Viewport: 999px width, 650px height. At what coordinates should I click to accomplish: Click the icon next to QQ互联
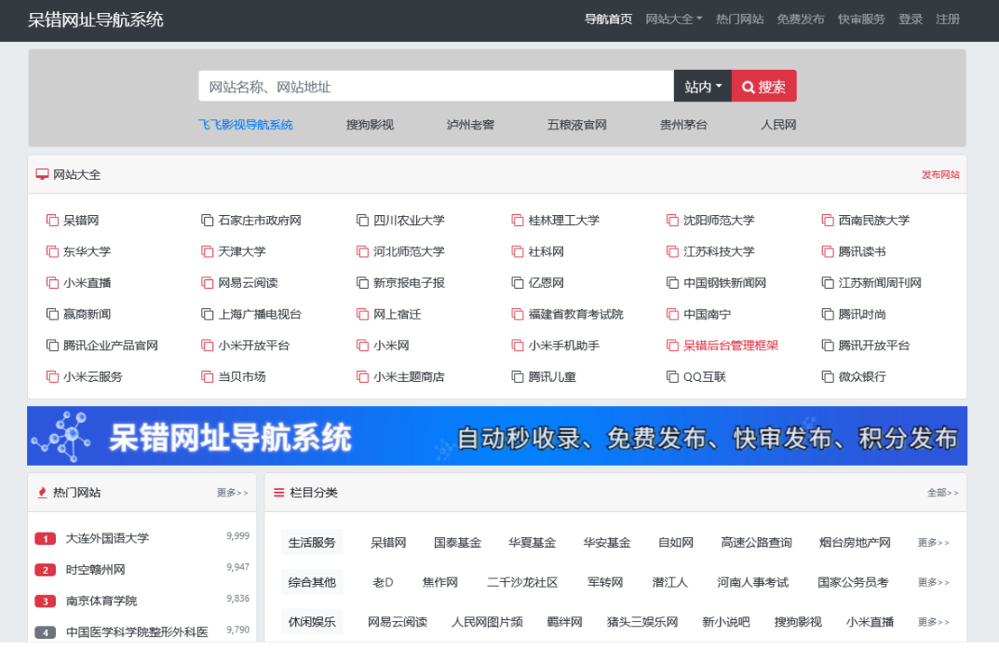click(672, 376)
